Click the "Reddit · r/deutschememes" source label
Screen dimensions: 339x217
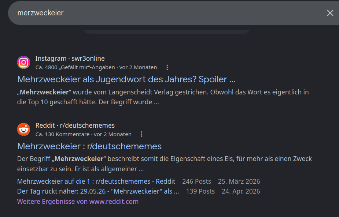click(x=75, y=126)
